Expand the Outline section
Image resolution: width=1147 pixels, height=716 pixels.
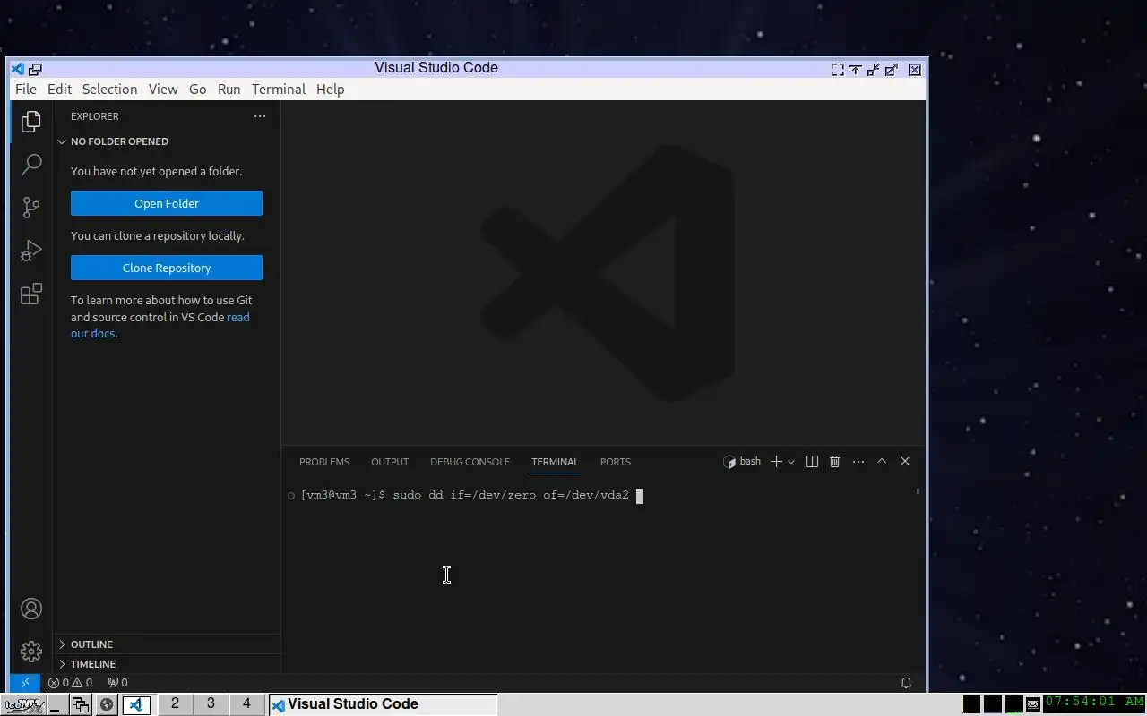(167, 644)
